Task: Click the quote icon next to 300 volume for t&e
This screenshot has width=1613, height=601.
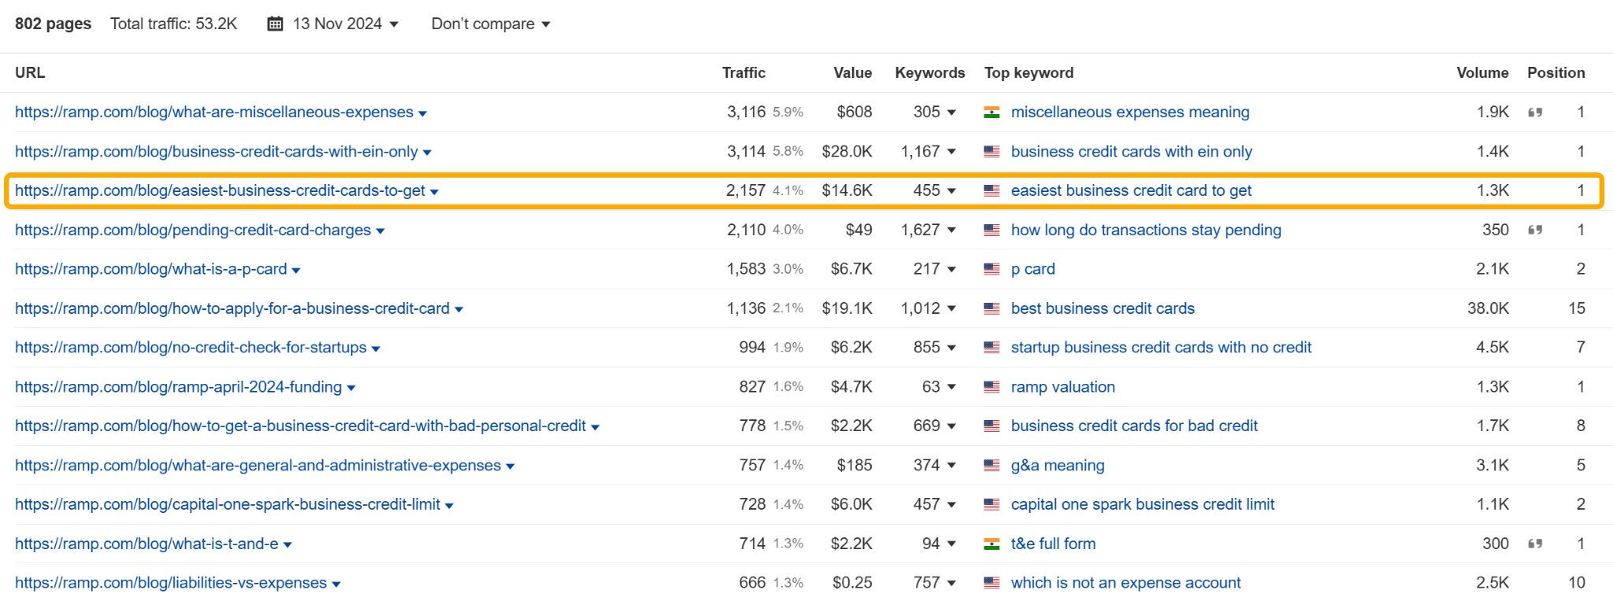Action: tap(1536, 543)
